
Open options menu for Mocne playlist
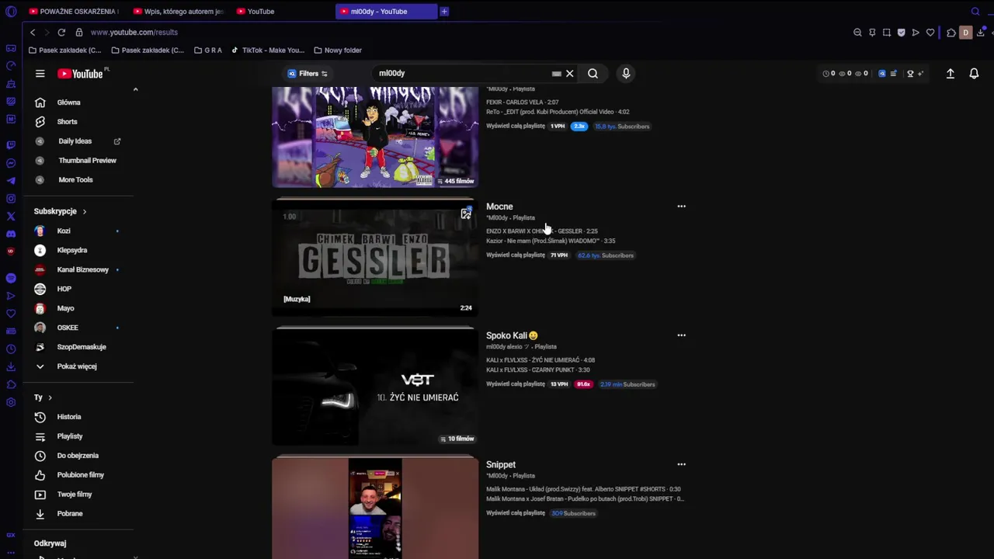click(x=681, y=207)
